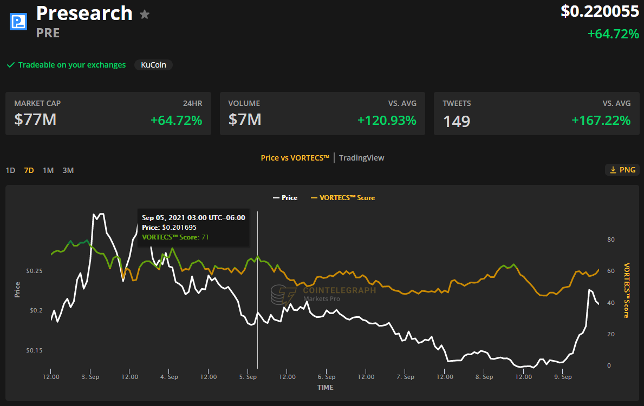Click the PNG download arrow icon
644x406 pixels.
click(613, 170)
